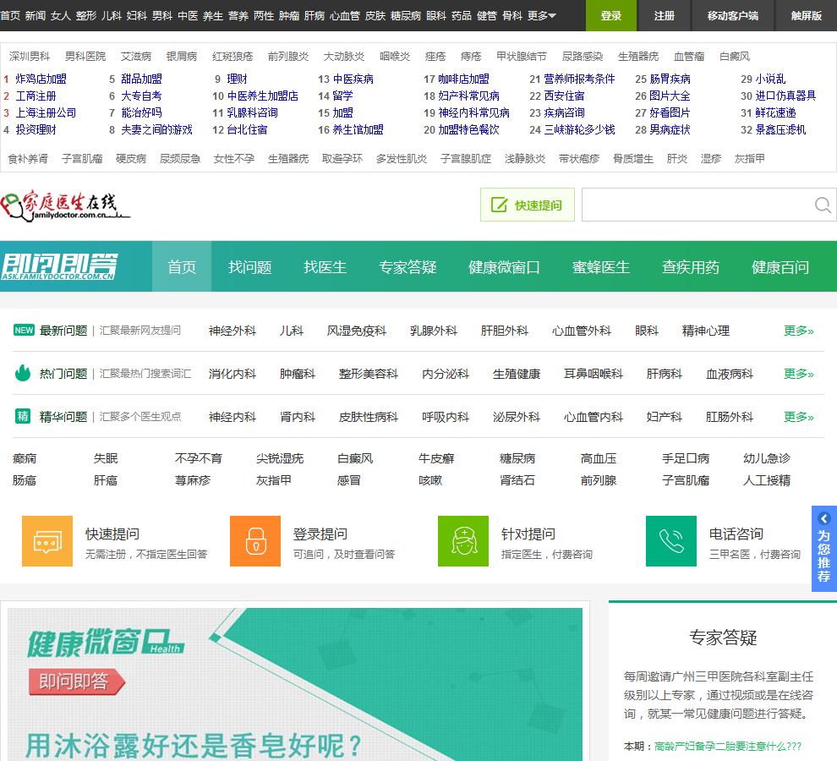Expand the 更多 dropdown in top bar
The width and height of the screenshot is (837, 761).
(x=541, y=15)
